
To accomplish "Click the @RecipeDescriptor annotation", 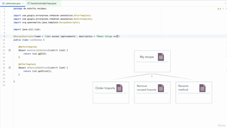I will 24,36.
